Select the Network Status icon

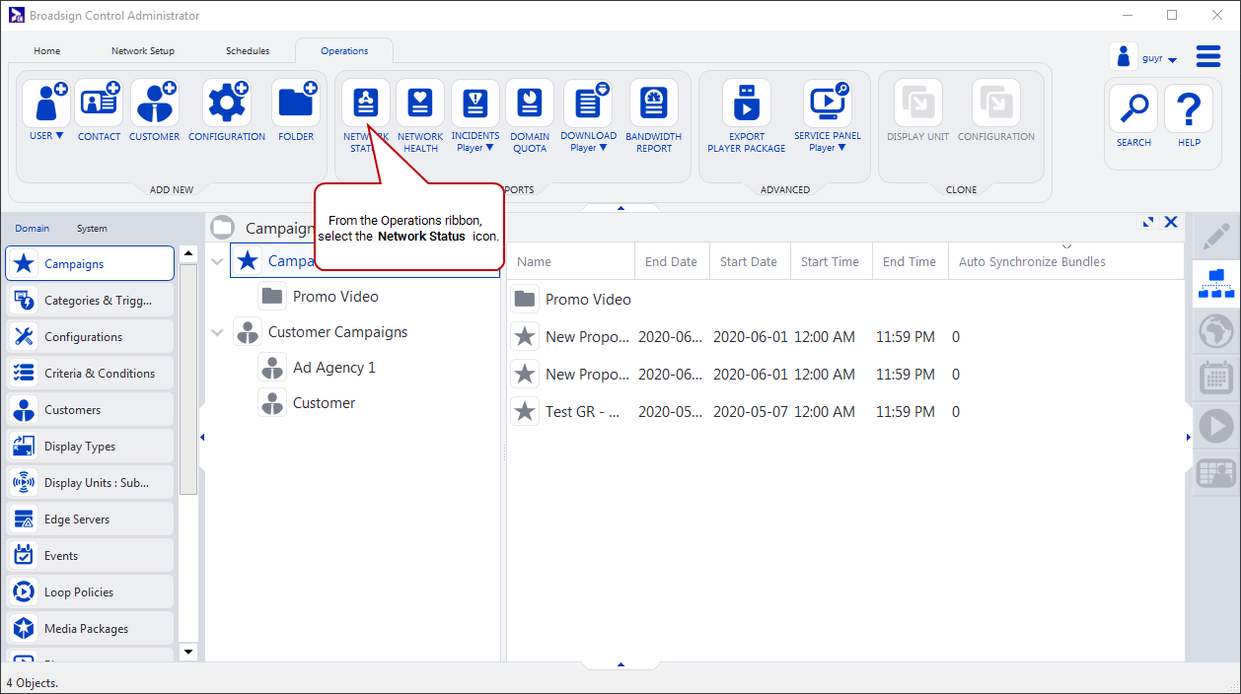[x=366, y=103]
